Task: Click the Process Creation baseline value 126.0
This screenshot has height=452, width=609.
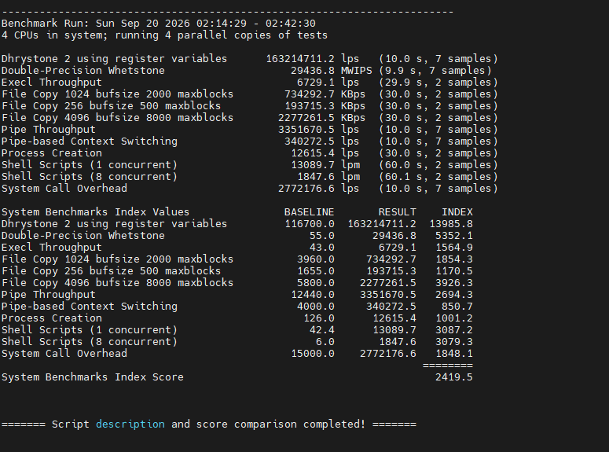Action: point(319,318)
